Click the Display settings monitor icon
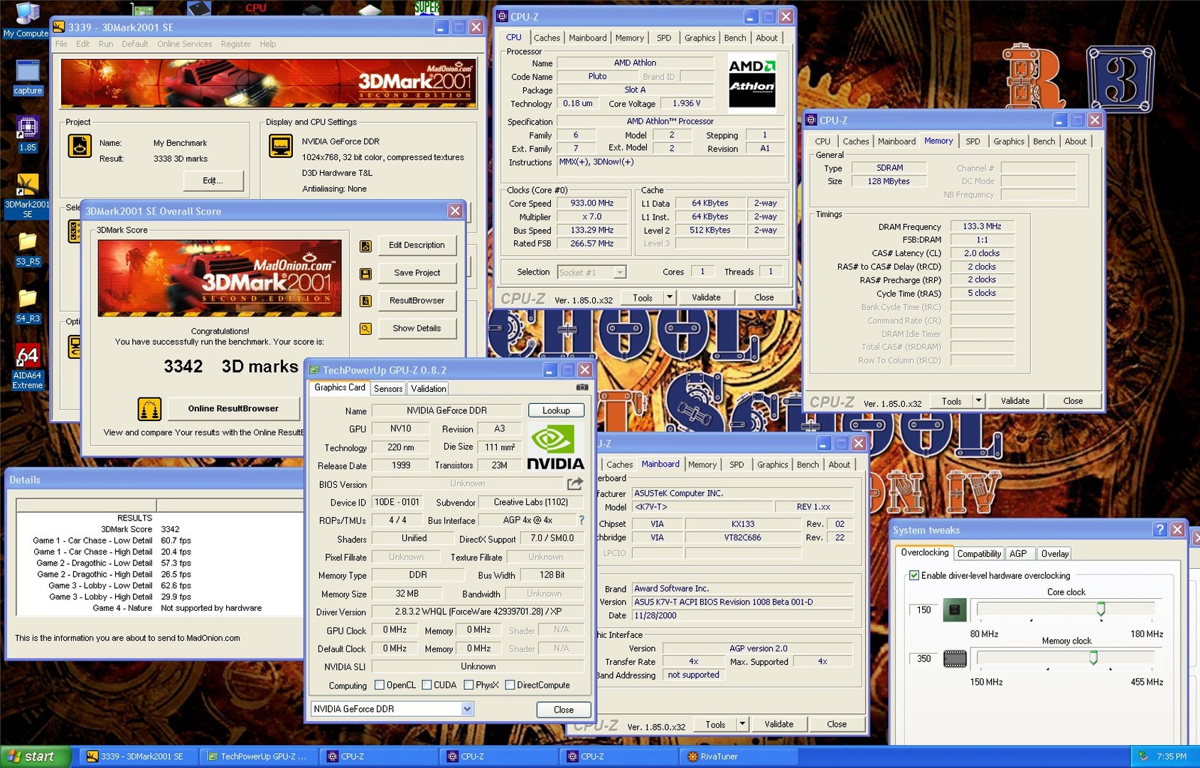 click(x=281, y=146)
